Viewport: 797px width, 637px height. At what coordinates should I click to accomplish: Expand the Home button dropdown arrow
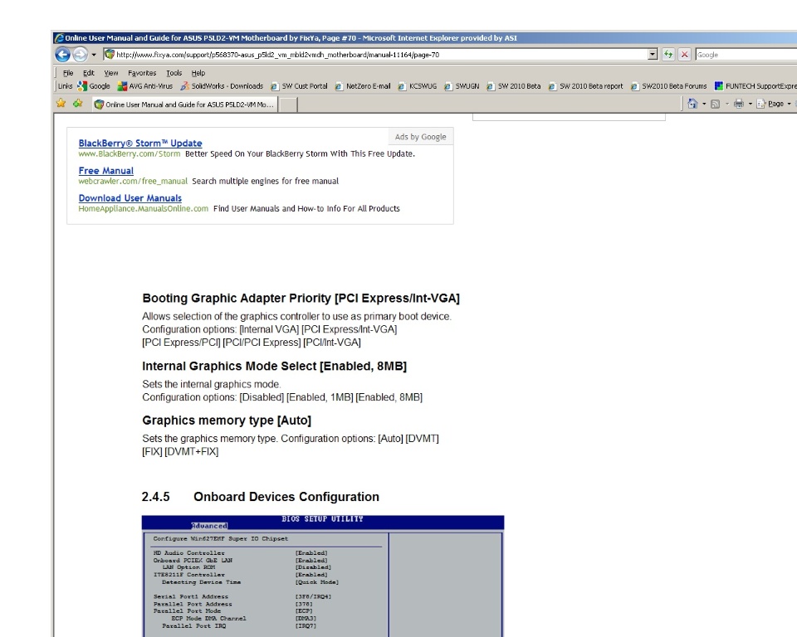click(x=704, y=105)
